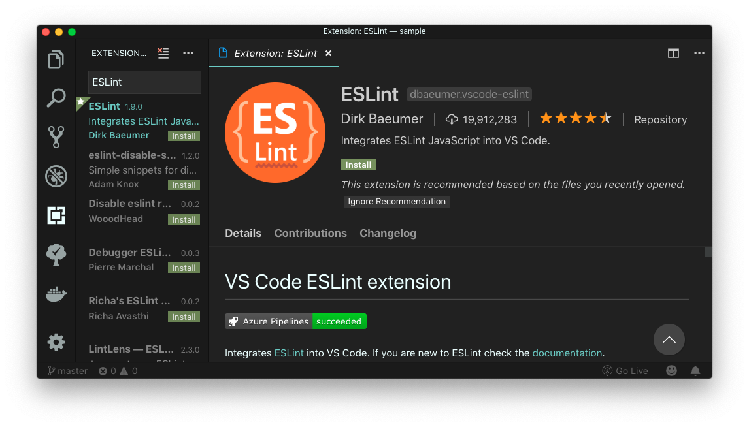
Task: Split the editor to the right
Action: 674,54
